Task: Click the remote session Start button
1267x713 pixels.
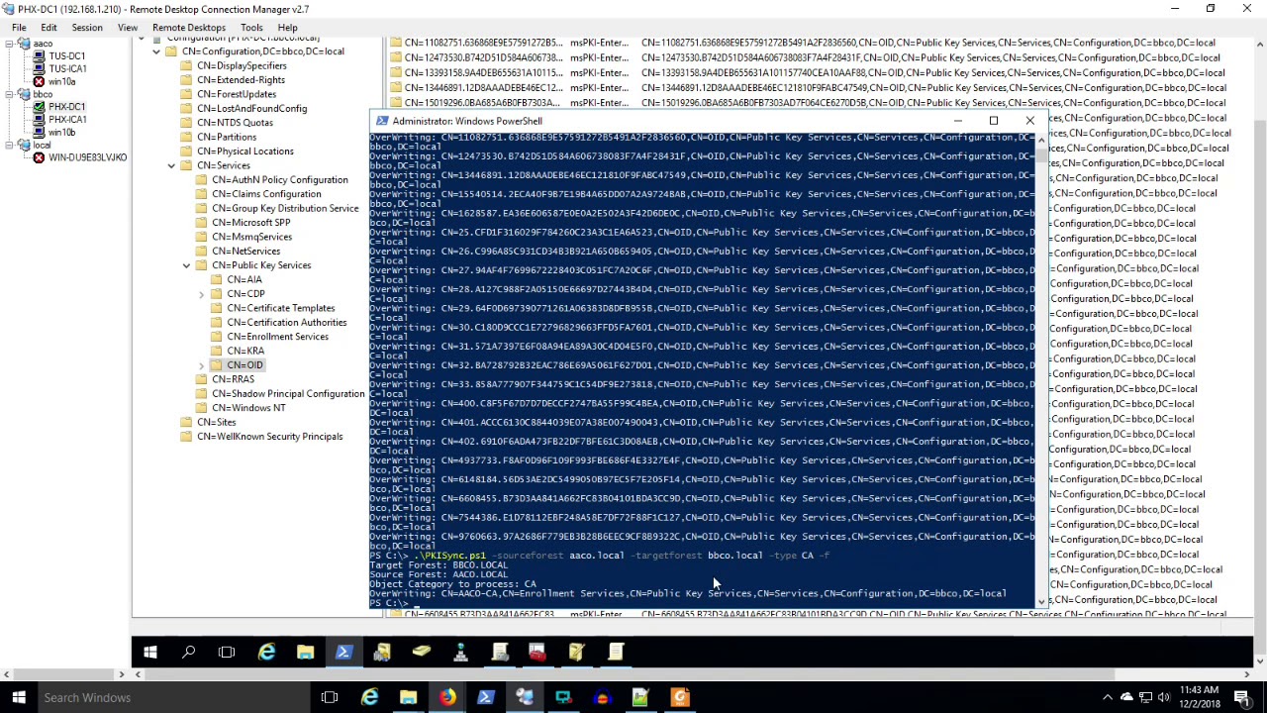Action: click(x=150, y=652)
